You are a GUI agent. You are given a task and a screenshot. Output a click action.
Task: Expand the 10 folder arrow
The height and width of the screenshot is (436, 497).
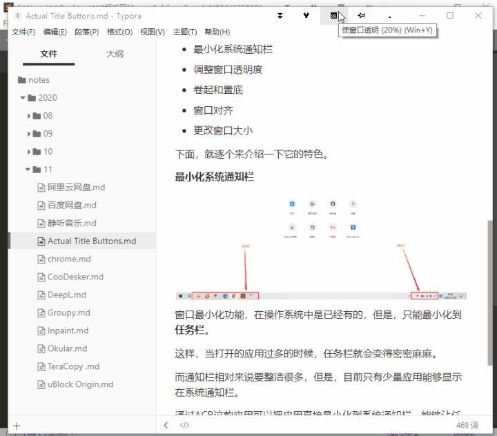(x=29, y=152)
